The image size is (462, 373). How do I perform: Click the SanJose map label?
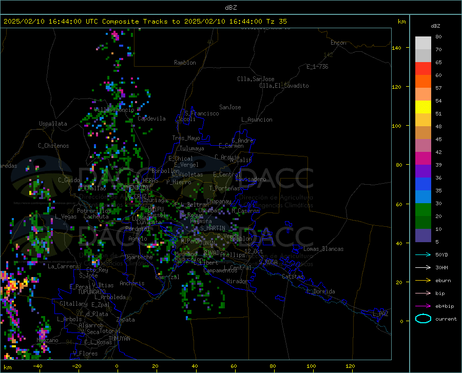tap(230, 107)
